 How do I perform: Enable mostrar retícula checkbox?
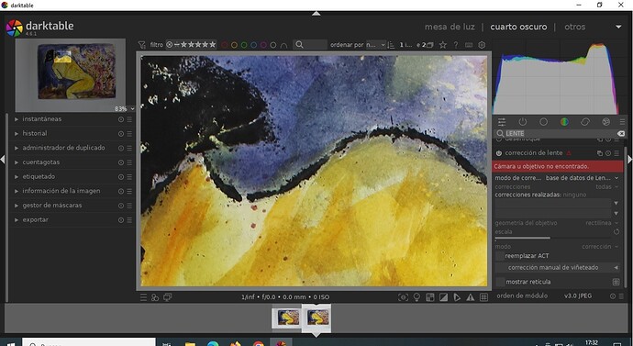click(501, 282)
